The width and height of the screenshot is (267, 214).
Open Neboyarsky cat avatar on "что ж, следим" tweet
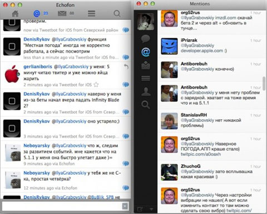coord(13,152)
